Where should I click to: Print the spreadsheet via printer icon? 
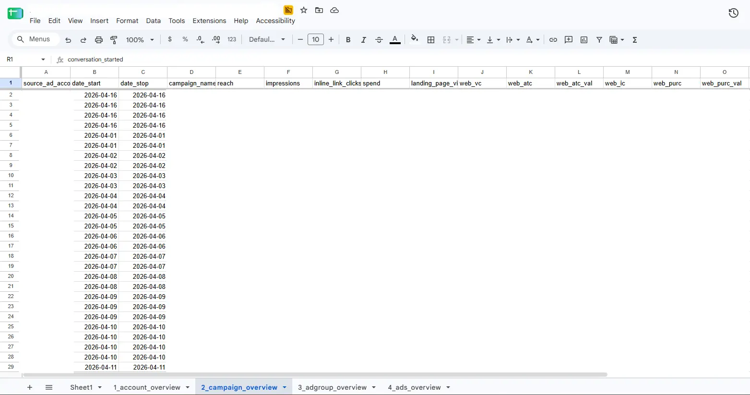tap(99, 40)
